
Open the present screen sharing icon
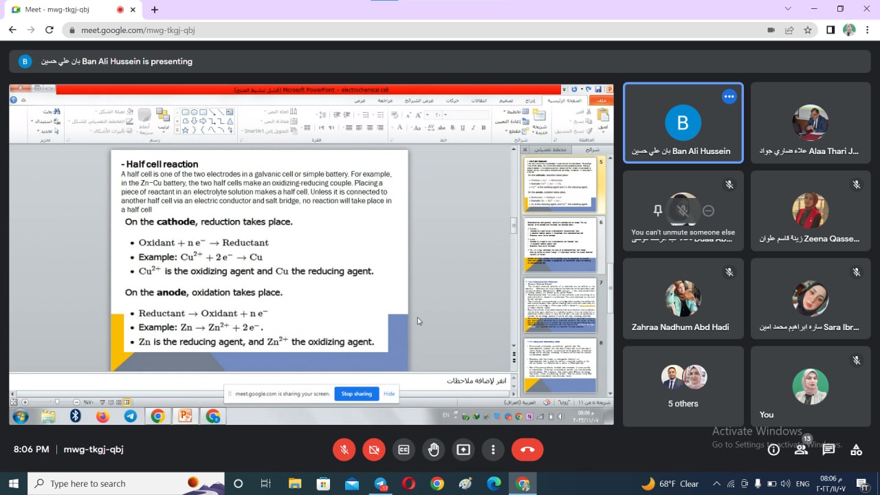pyautogui.click(x=463, y=450)
